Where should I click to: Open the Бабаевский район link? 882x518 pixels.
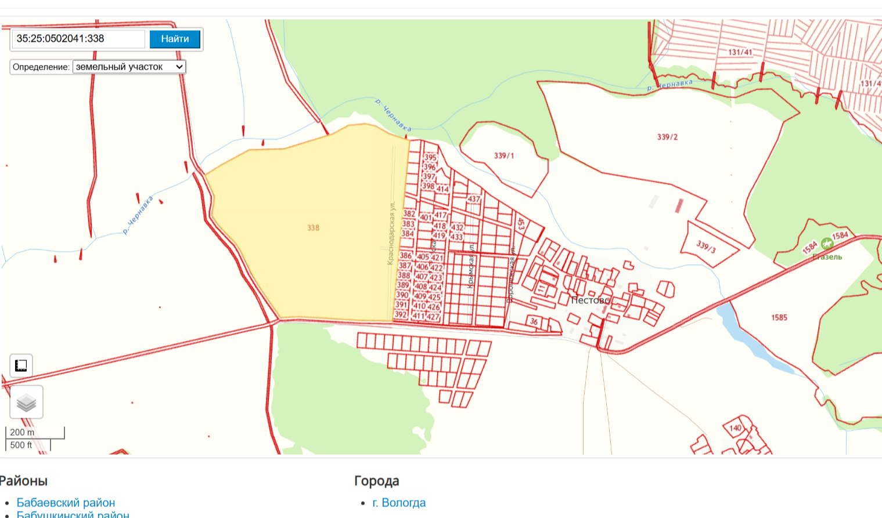(x=66, y=502)
